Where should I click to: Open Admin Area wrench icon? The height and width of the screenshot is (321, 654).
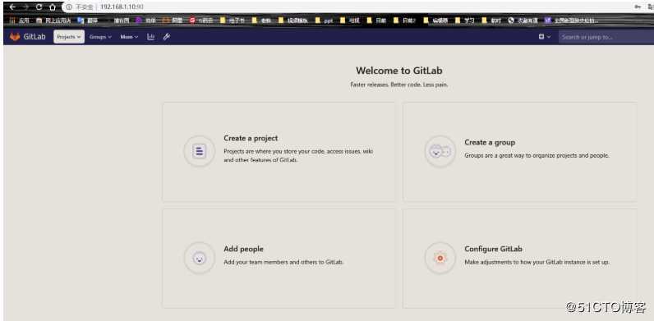pyautogui.click(x=167, y=37)
